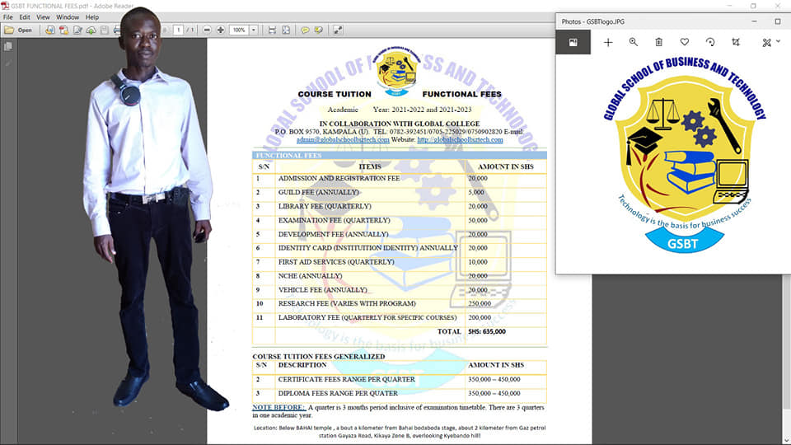Click the total 'SHS: 635,000' value
Screen dimensions: 791x445
click(487, 332)
